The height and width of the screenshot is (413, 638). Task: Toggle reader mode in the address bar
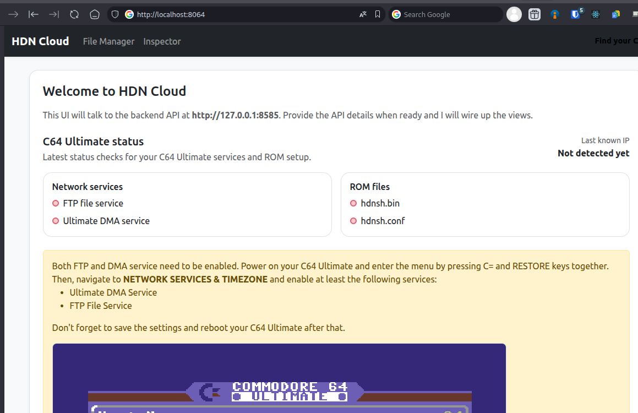pyautogui.click(x=363, y=14)
